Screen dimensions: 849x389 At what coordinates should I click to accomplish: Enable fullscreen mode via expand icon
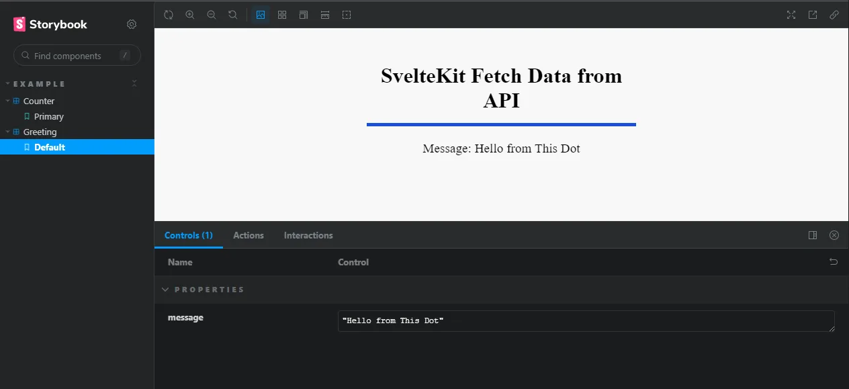[x=791, y=14]
